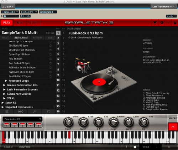Toggle the MACRO button

pyautogui.click(x=173, y=118)
